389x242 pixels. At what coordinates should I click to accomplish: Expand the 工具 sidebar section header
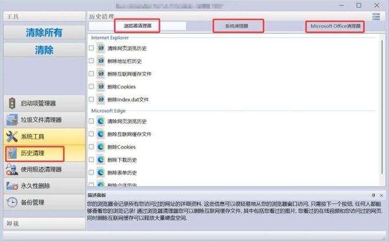44,17
